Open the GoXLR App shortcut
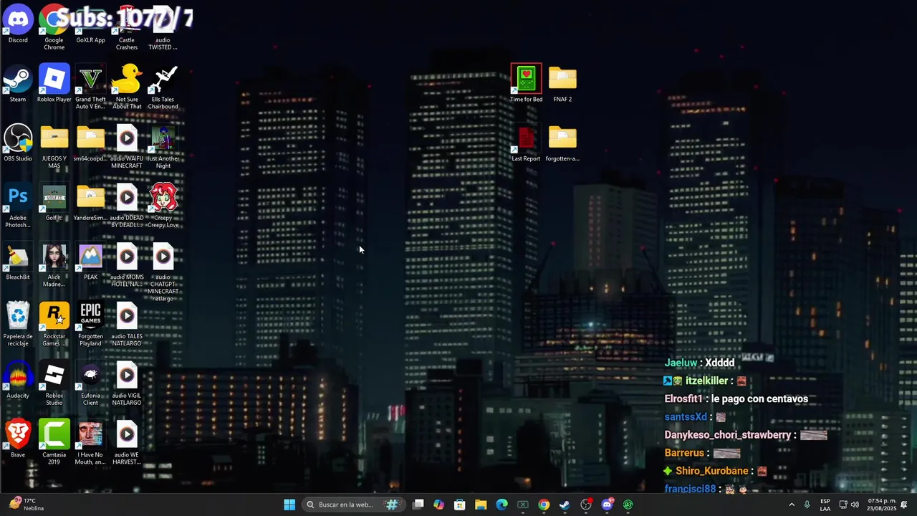 [x=90, y=24]
